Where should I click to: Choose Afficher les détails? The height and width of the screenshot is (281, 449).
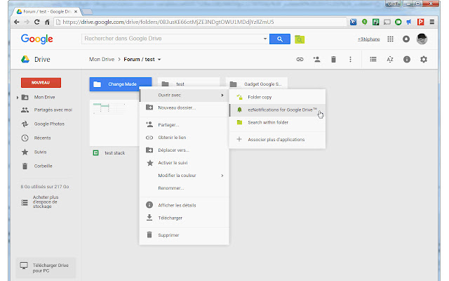click(184, 205)
